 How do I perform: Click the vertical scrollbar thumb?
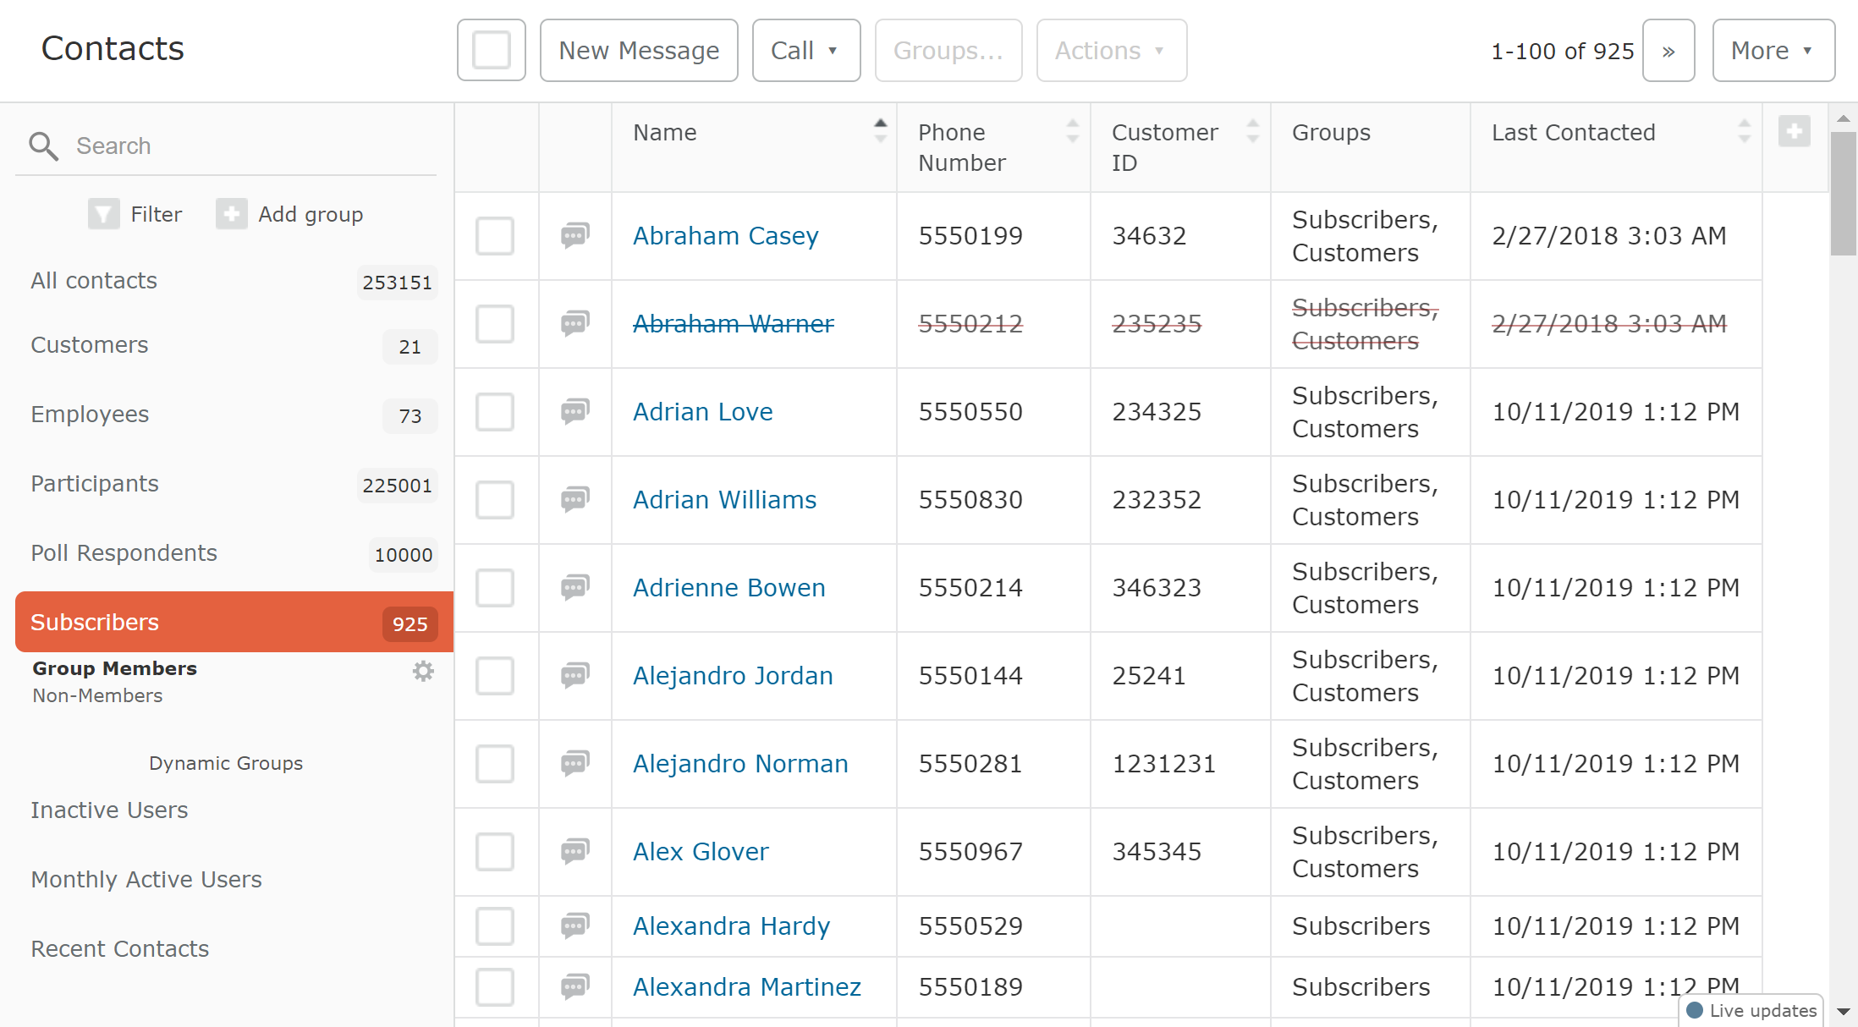(x=1843, y=193)
